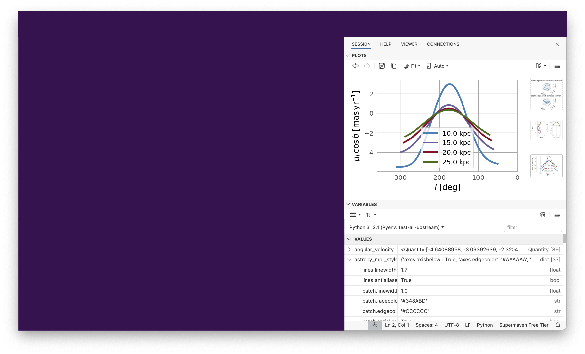This screenshot has width=585, height=354.
Task: Open plots layout options dropdown
Action: (x=541, y=66)
